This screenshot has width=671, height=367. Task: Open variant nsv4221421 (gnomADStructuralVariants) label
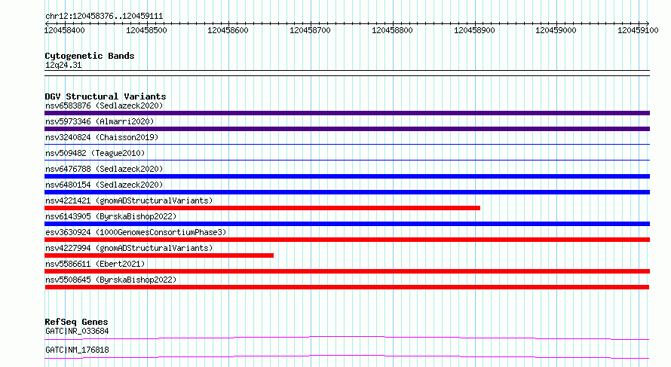[x=129, y=200]
